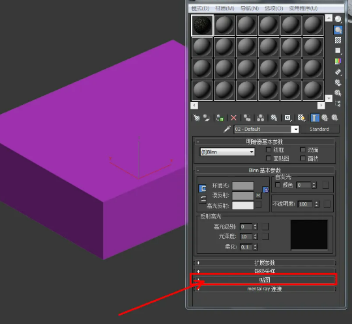Click the Go to Parent icon
352x324 pixels.
pos(325,118)
